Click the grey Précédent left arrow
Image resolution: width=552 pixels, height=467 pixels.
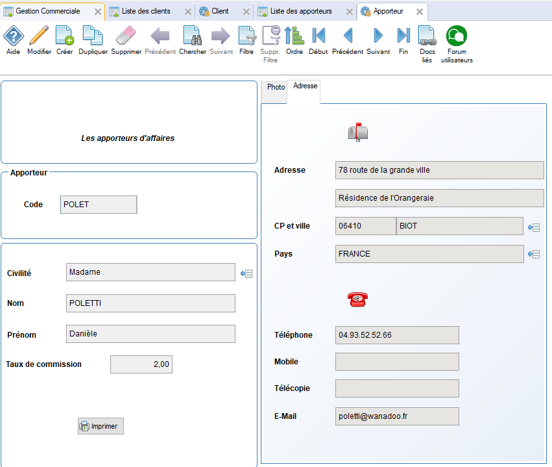coord(160,36)
